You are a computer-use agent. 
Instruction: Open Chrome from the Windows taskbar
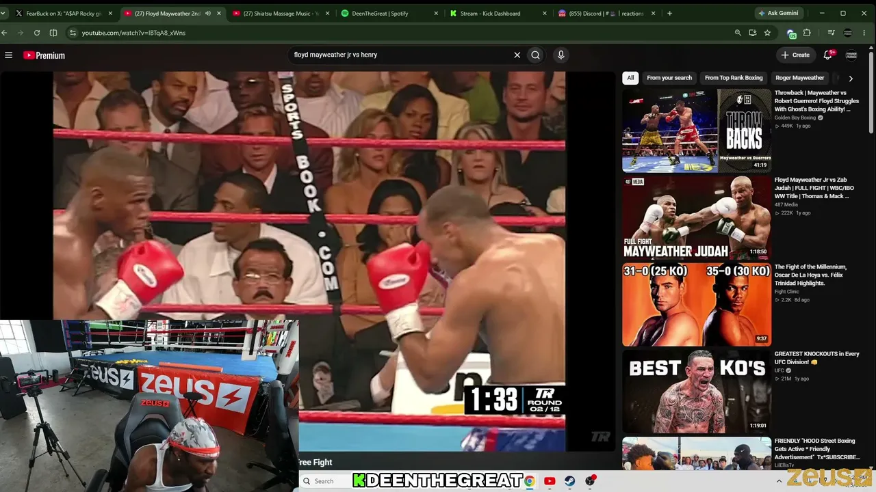point(529,481)
